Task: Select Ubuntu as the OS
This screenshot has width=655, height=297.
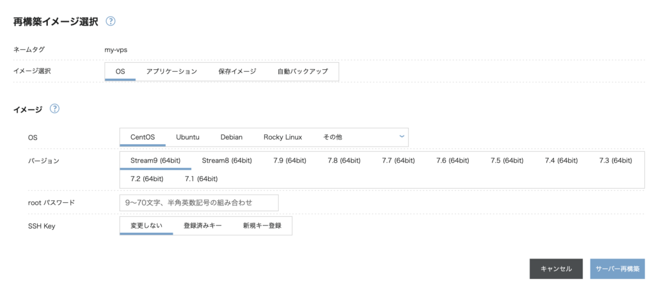Action: click(x=187, y=137)
